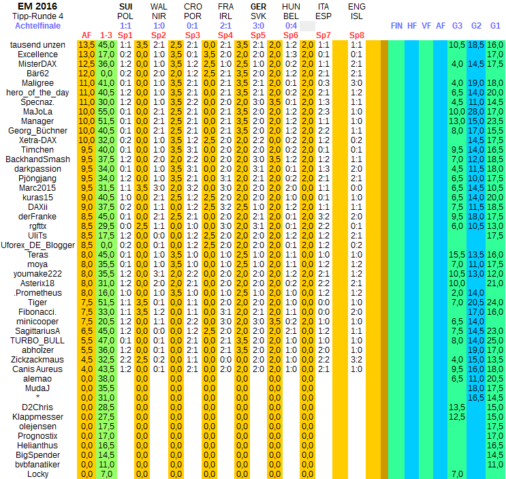The width and height of the screenshot is (506, 479).
Task: Click the GER SVK match header
Action: tap(258, 11)
